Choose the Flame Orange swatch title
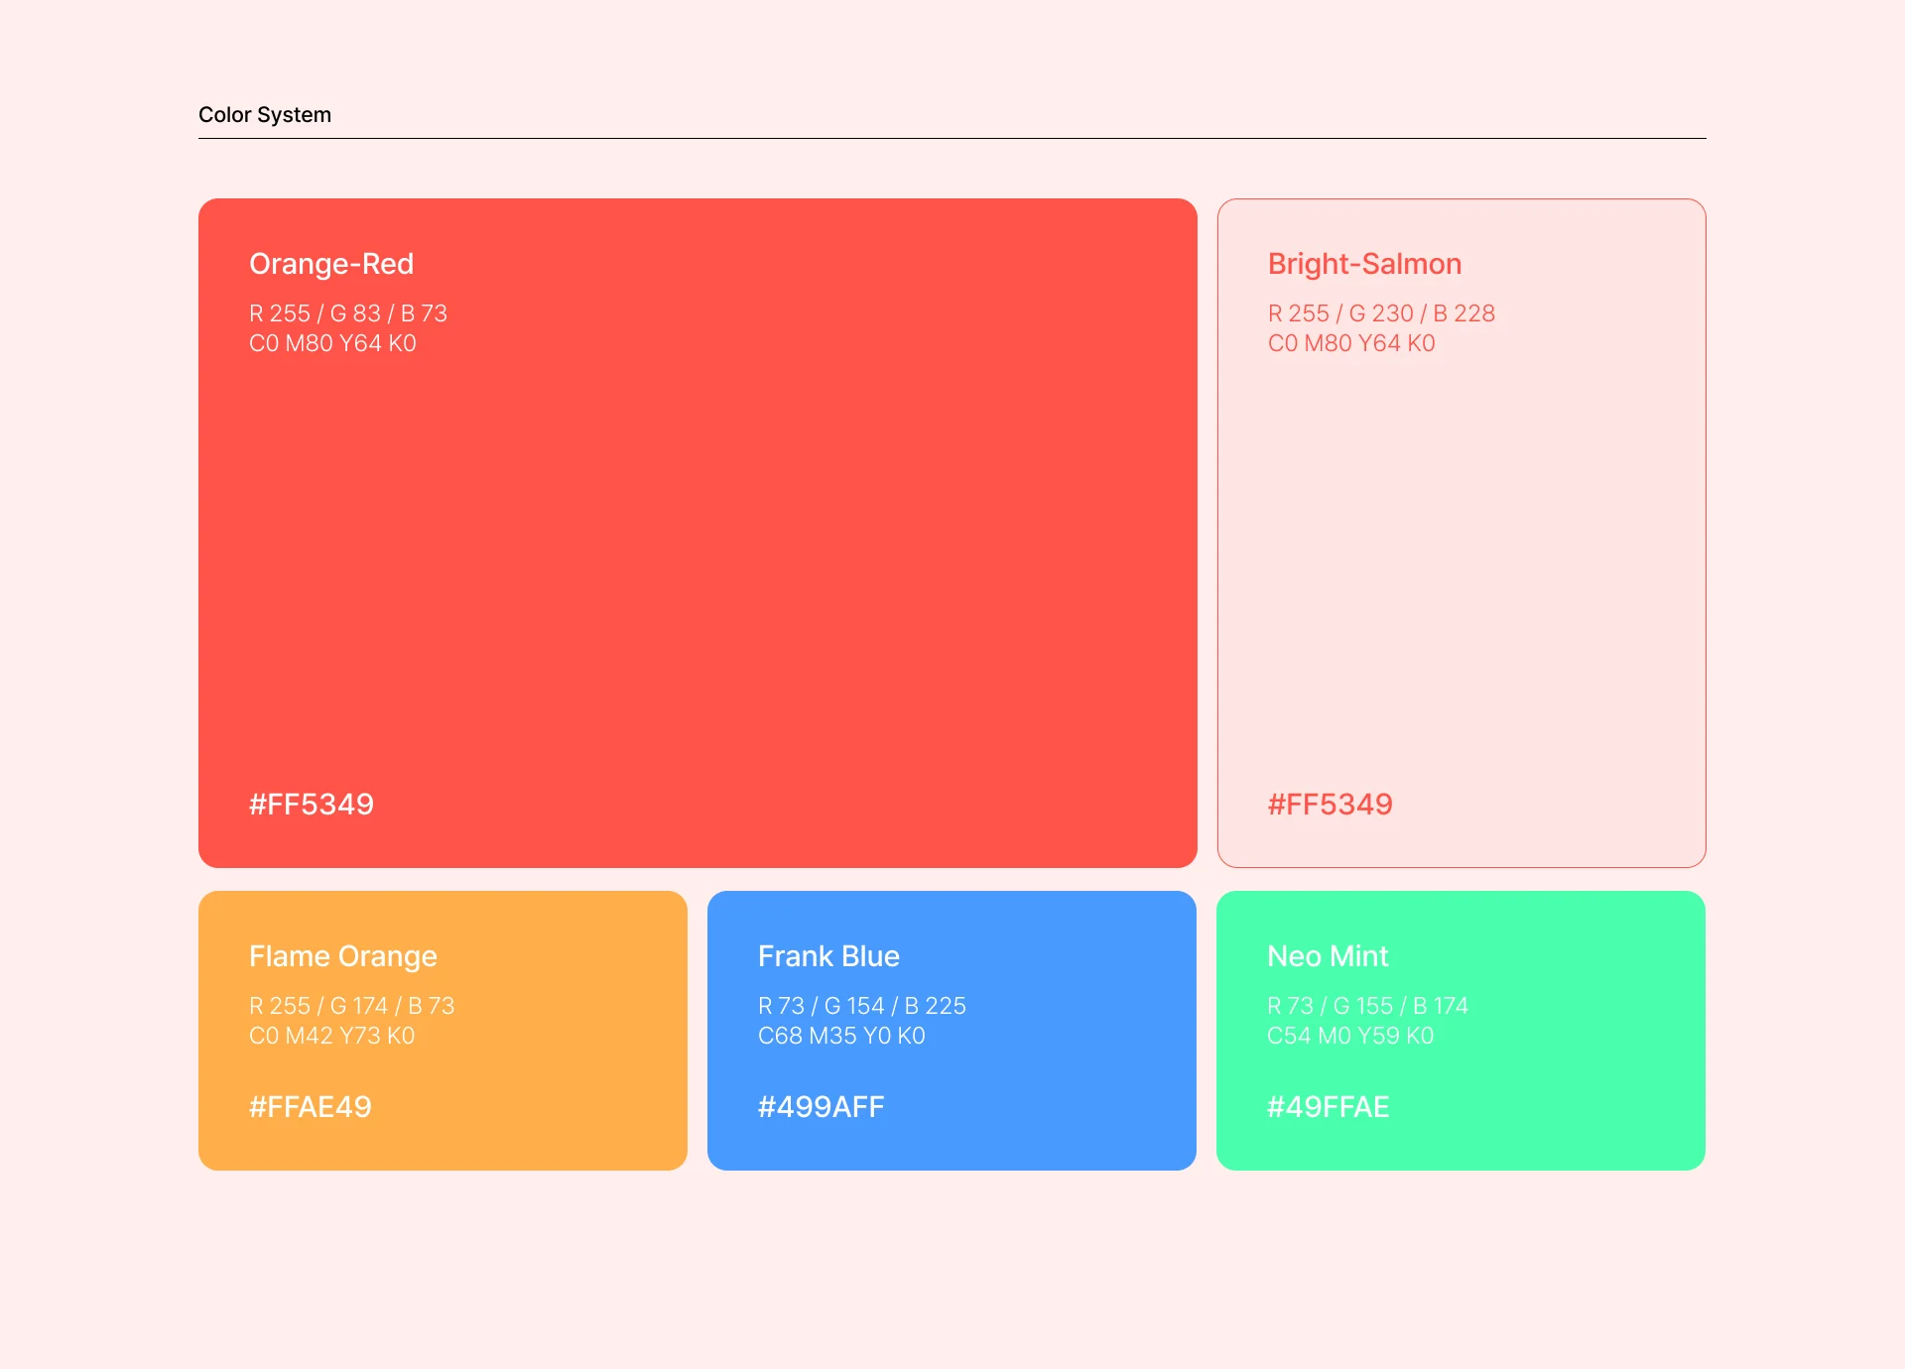This screenshot has width=1905, height=1369. click(x=343, y=956)
